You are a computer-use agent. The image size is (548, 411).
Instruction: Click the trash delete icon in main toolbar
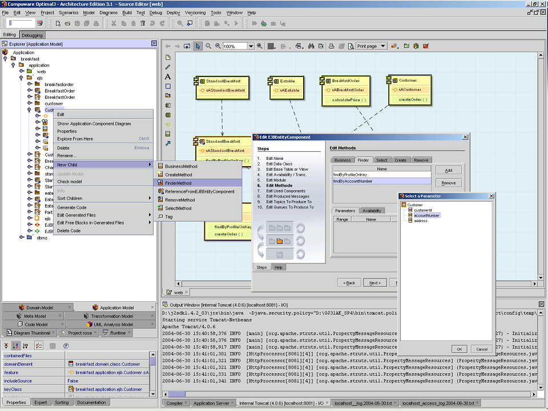click(x=143, y=23)
